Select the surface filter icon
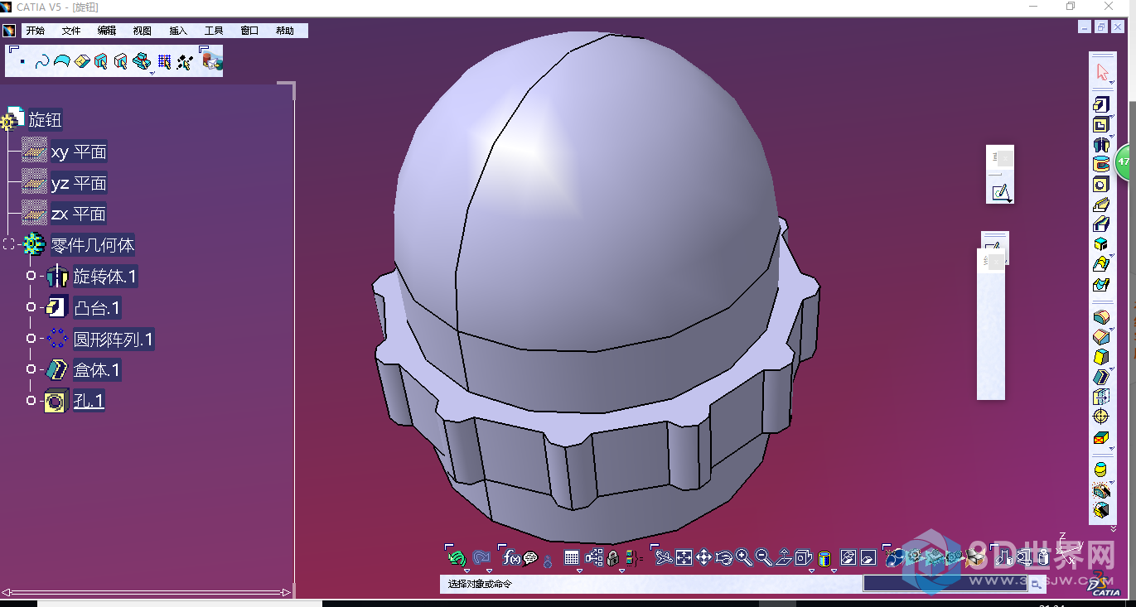 click(61, 62)
